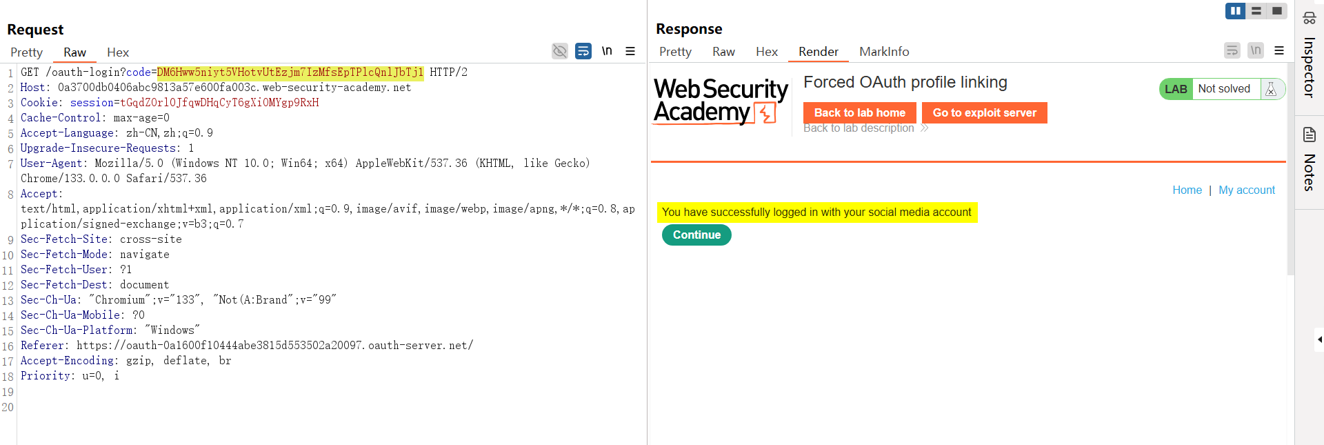The width and height of the screenshot is (1324, 445).
Task: Open the My account link
Action: (1247, 190)
